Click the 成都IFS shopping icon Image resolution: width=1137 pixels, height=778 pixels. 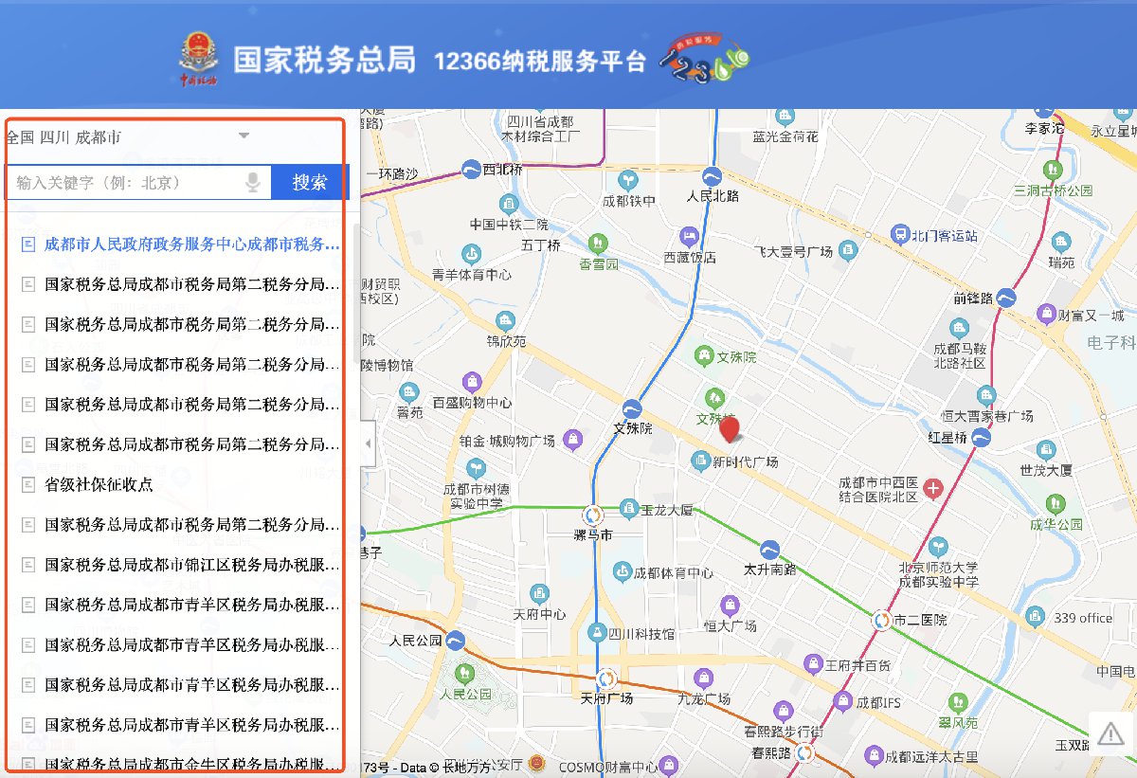point(842,701)
